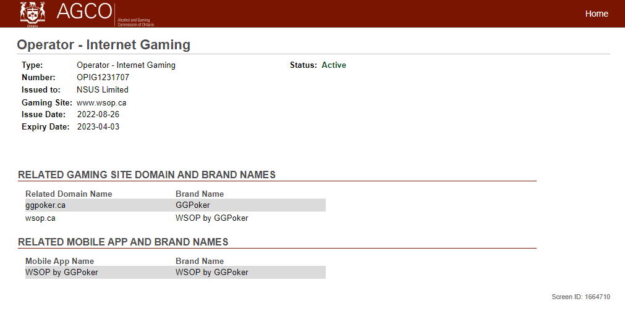Click the 'Issued to:' field label

(41, 90)
